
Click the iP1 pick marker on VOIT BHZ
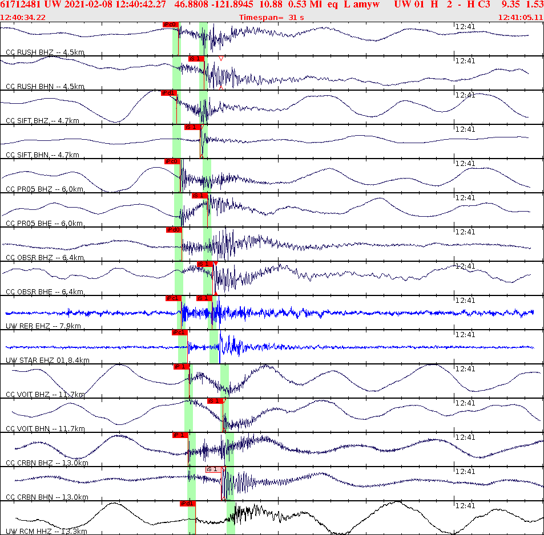180,367
